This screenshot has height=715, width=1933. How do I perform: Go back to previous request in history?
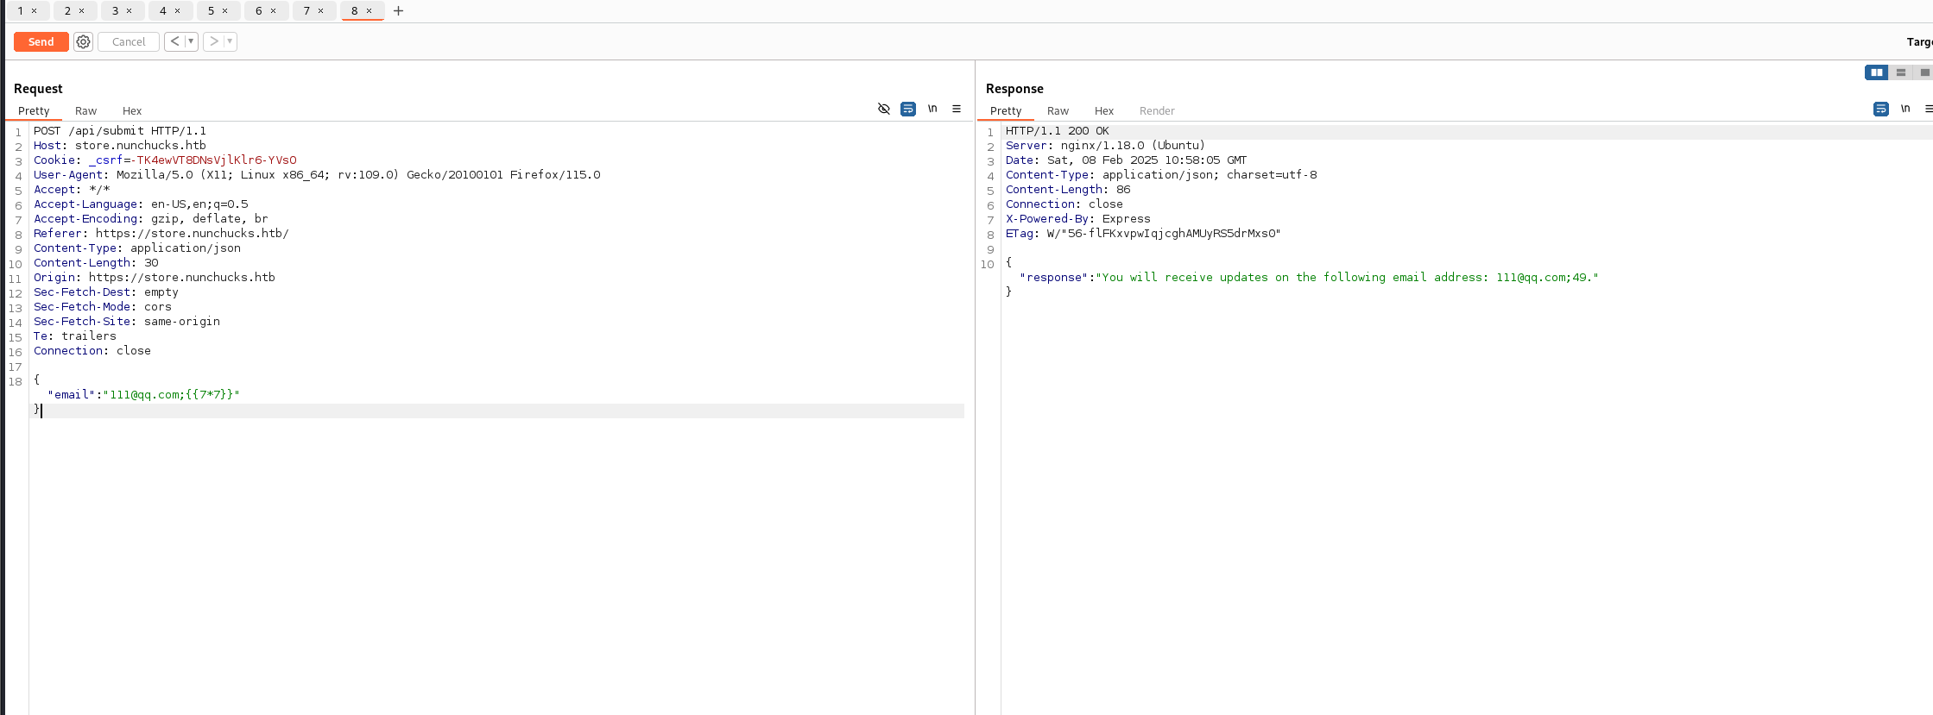coord(174,41)
